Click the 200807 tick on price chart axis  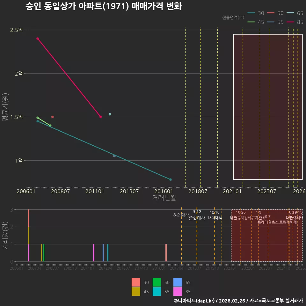[60, 191]
